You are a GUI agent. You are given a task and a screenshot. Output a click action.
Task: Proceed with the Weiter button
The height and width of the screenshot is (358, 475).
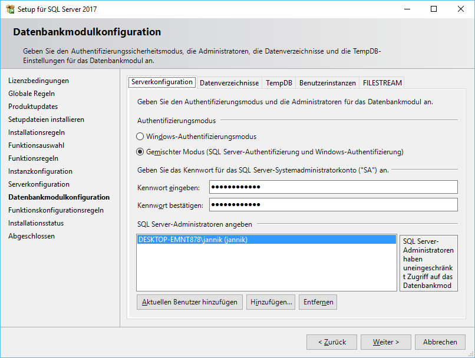(x=385, y=342)
